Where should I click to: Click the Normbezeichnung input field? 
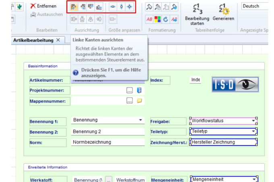click(108, 142)
